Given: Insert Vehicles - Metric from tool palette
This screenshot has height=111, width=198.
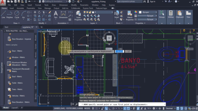Looking at the screenshot, I should coord(16,96).
